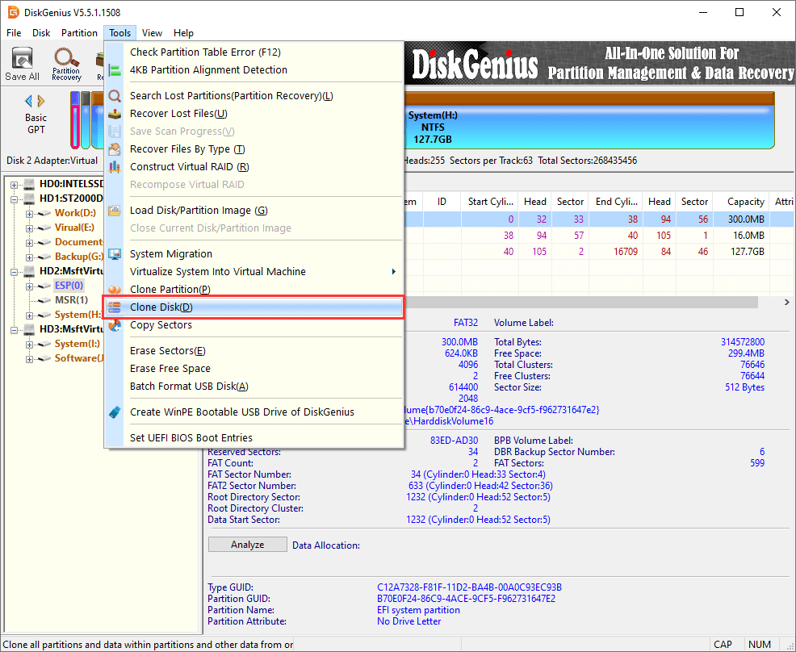The width and height of the screenshot is (796, 652).
Task: Click the horizontal scrollbar right arrow
Action: pos(787,303)
